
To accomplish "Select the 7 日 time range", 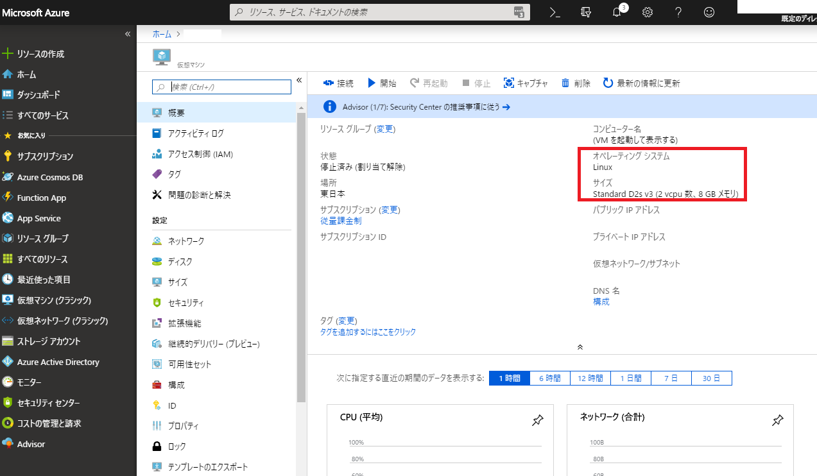I will pyautogui.click(x=671, y=378).
